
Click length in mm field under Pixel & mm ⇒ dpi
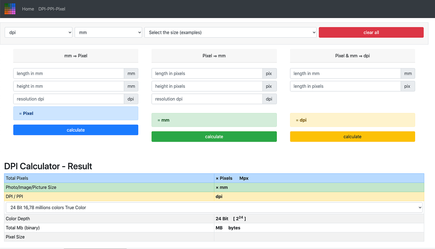click(x=346, y=73)
